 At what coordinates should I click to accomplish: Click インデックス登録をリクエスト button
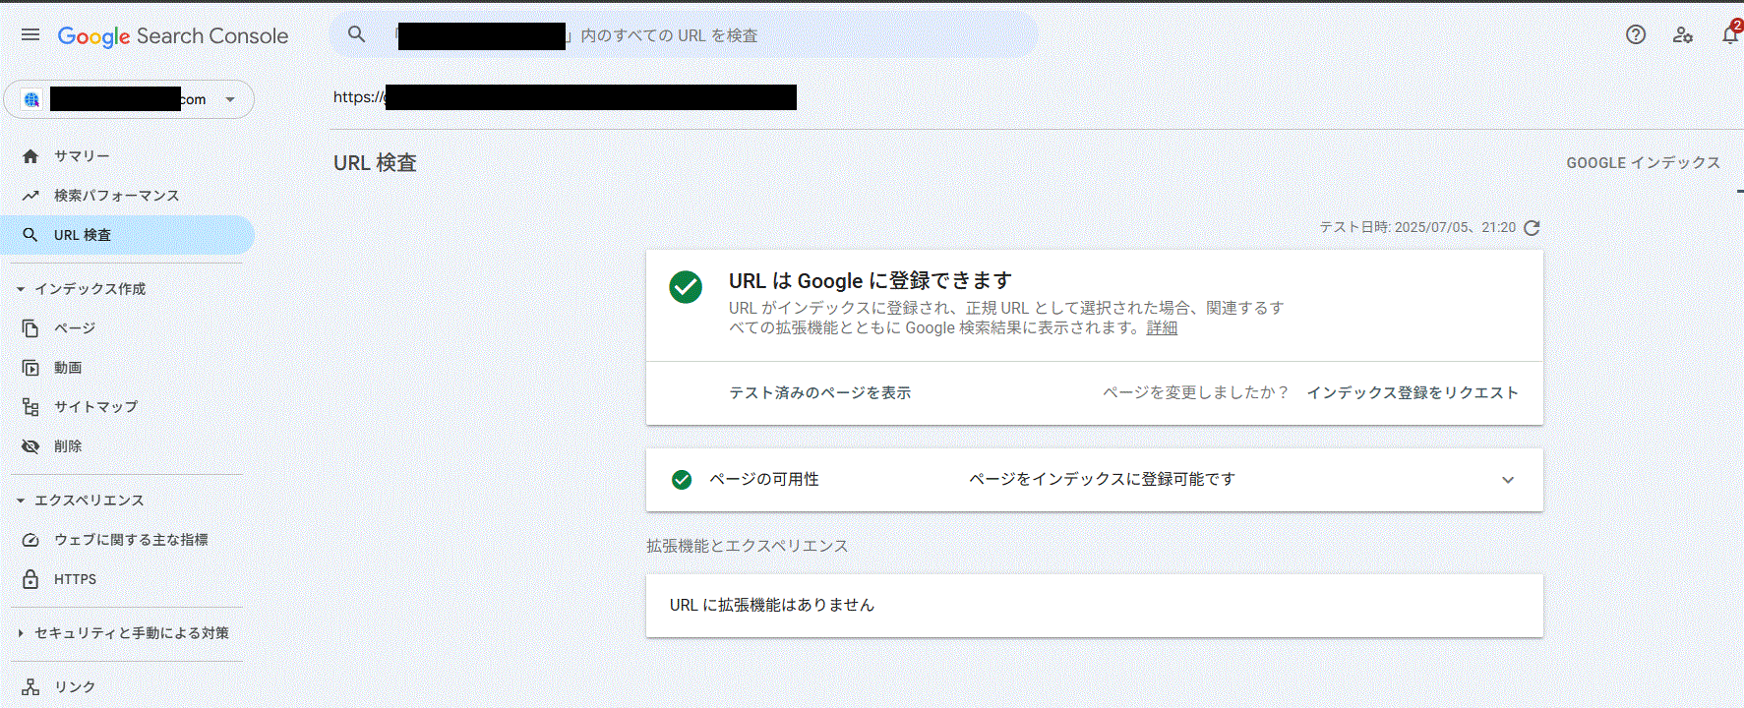(x=1413, y=393)
